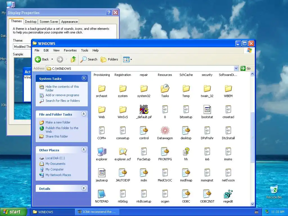
Task: Open My Documents from Other Places
Action: (x=55, y=164)
